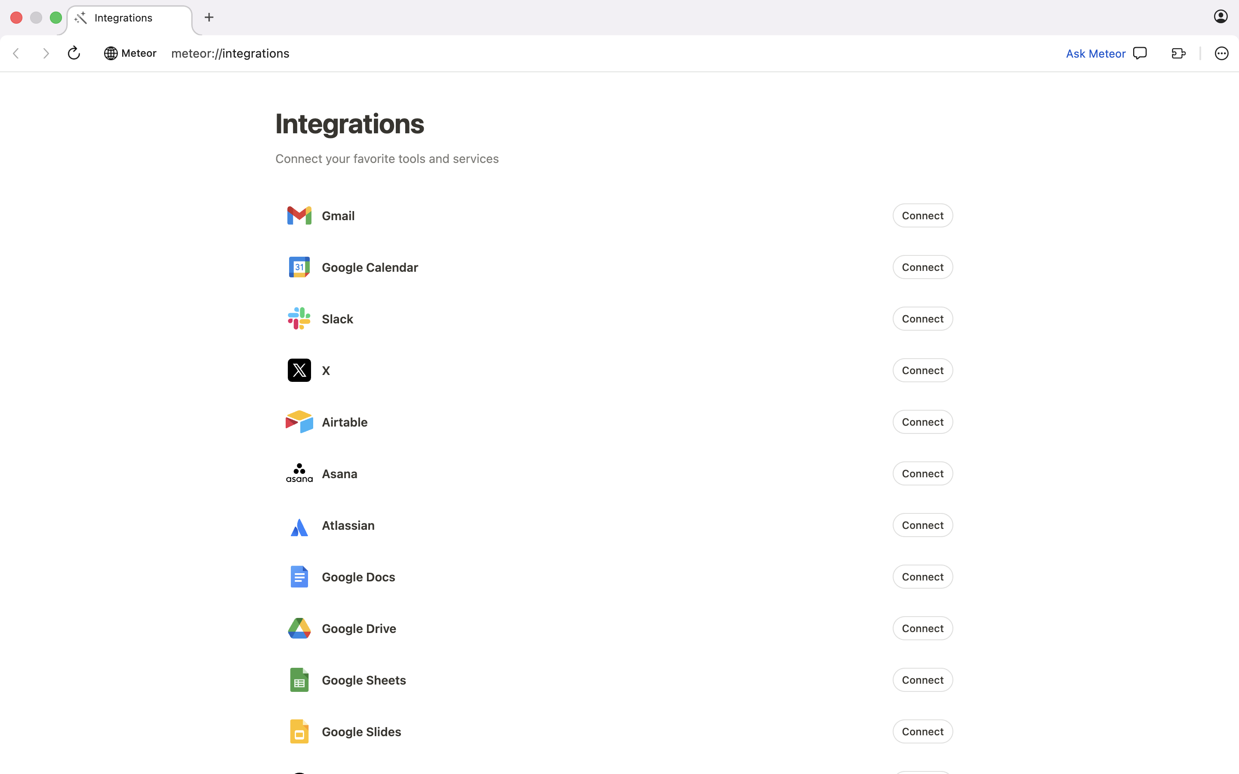Click the X integration icon

tap(299, 370)
